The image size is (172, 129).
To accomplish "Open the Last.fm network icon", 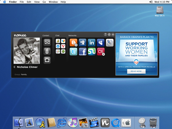I will click(101, 52).
